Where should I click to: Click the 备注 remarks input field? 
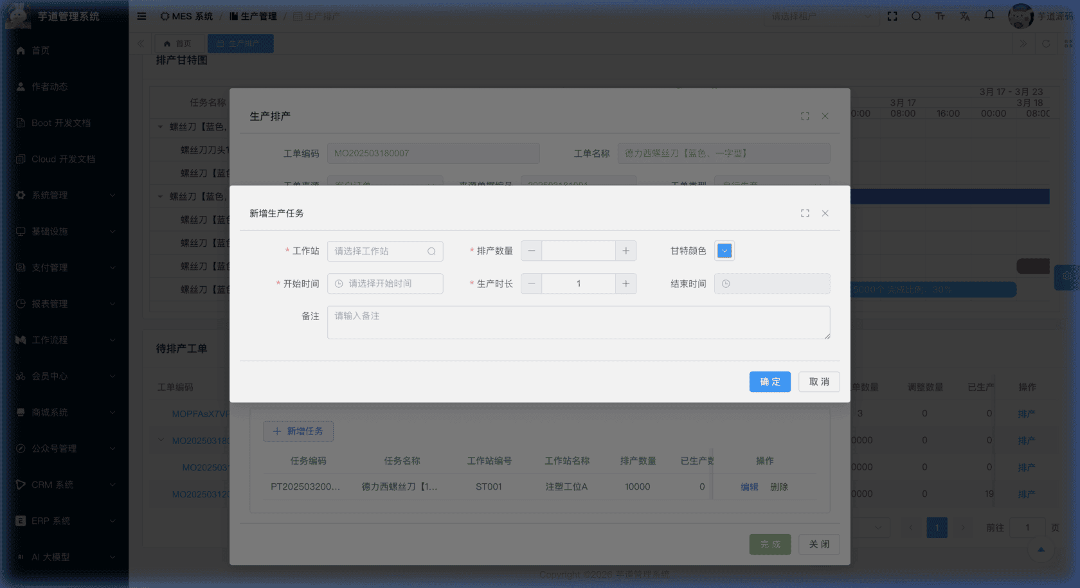click(x=578, y=322)
